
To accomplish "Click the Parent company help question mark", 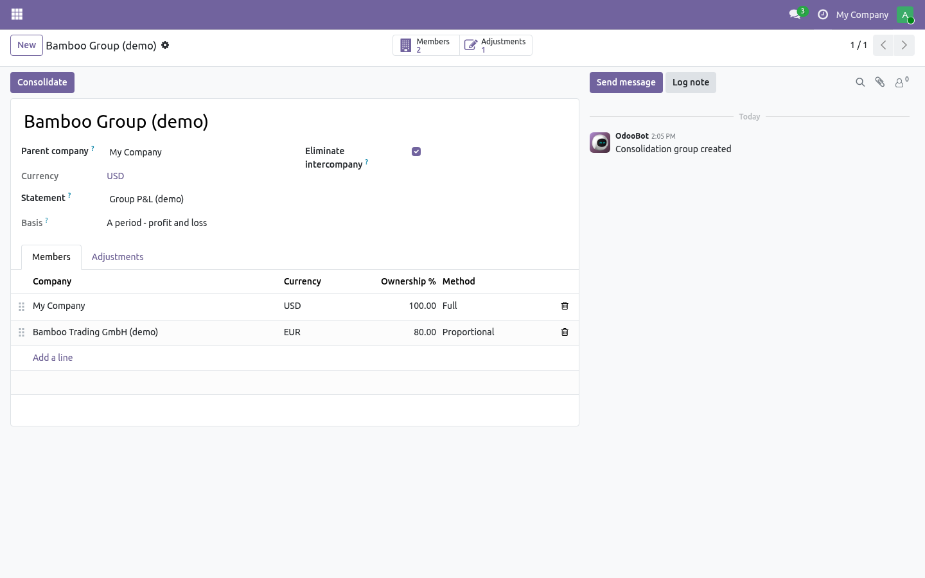I will click(x=92, y=148).
